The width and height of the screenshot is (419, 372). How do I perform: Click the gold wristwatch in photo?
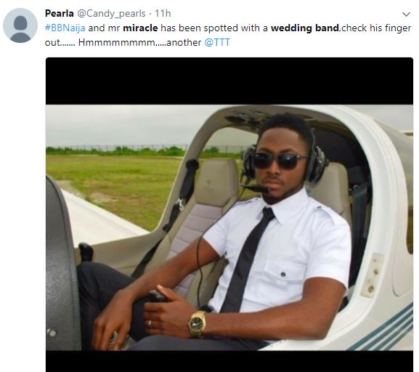(x=197, y=323)
